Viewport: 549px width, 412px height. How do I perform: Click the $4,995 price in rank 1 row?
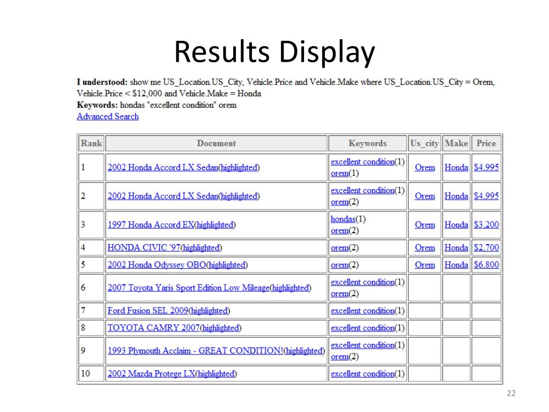point(486,167)
